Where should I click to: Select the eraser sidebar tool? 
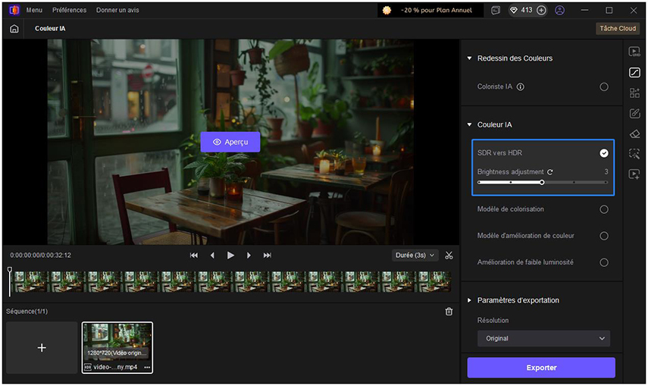(x=634, y=133)
